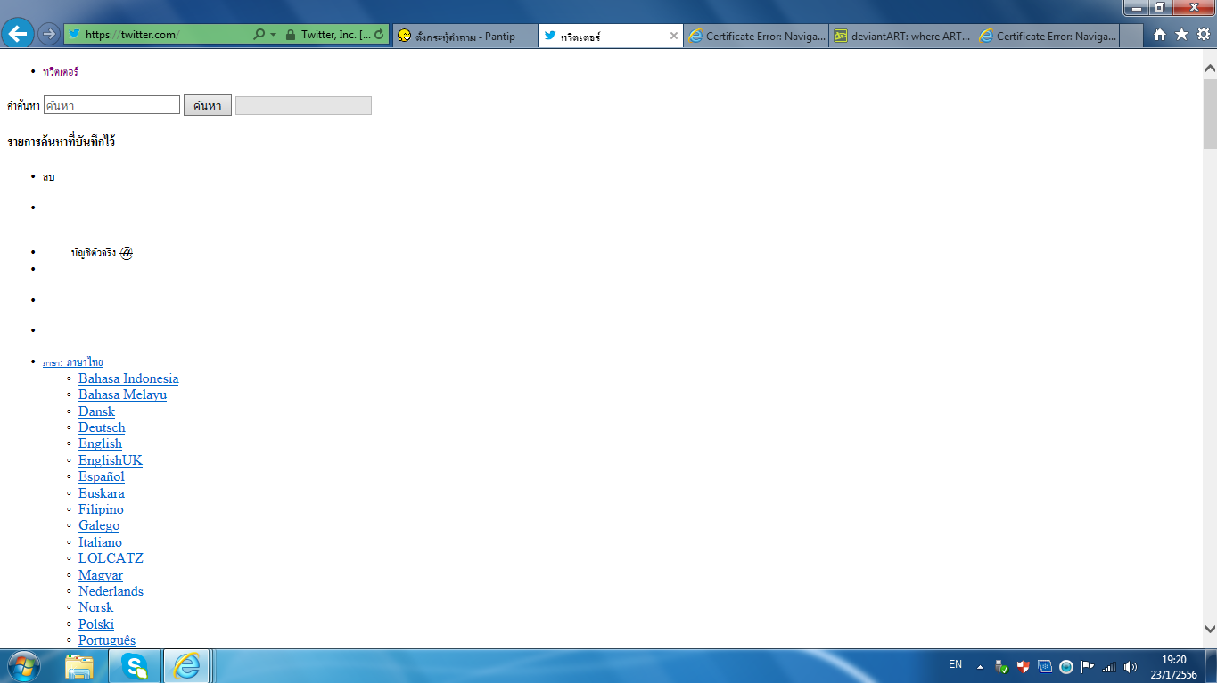The height and width of the screenshot is (683, 1217).
Task: Select Português language link
Action: coord(107,640)
